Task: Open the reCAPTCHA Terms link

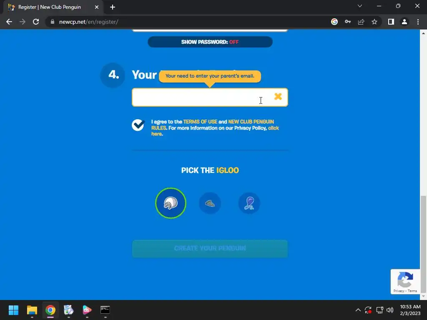Action: pyautogui.click(x=412, y=291)
